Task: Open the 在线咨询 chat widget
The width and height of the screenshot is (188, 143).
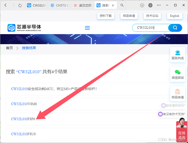Action: [182, 130]
